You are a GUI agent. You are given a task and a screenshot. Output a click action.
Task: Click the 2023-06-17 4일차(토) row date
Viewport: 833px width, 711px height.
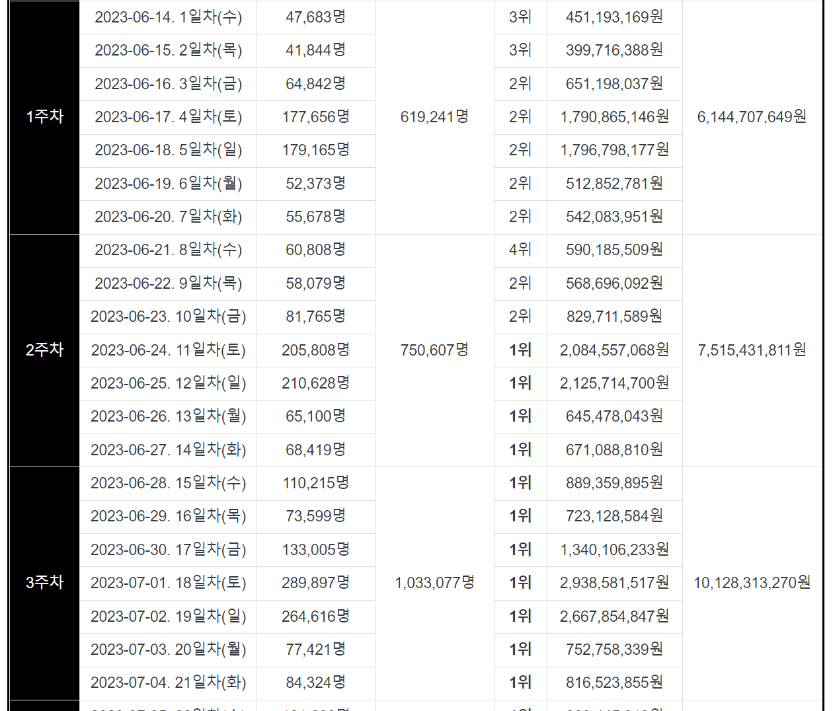point(168,117)
